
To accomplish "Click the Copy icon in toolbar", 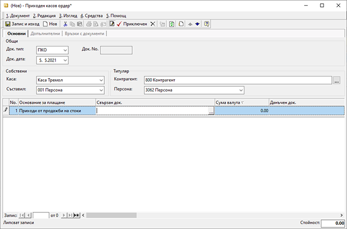I will pos(72,24).
